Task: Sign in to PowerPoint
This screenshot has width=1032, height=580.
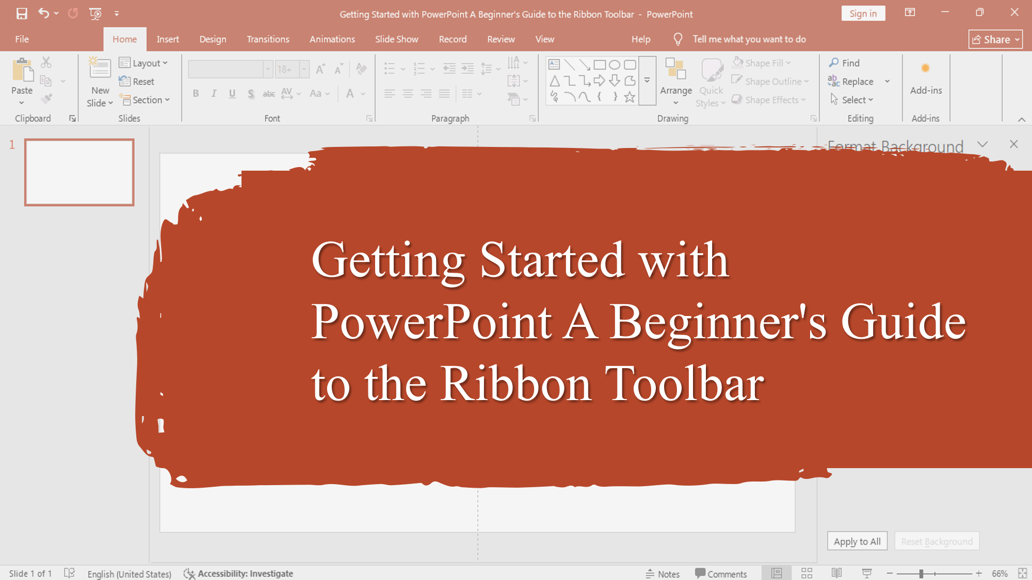Action: (x=863, y=13)
